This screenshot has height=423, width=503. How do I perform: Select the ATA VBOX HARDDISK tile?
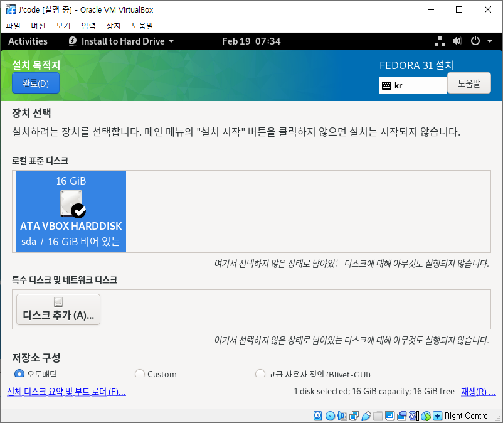pyautogui.click(x=71, y=211)
